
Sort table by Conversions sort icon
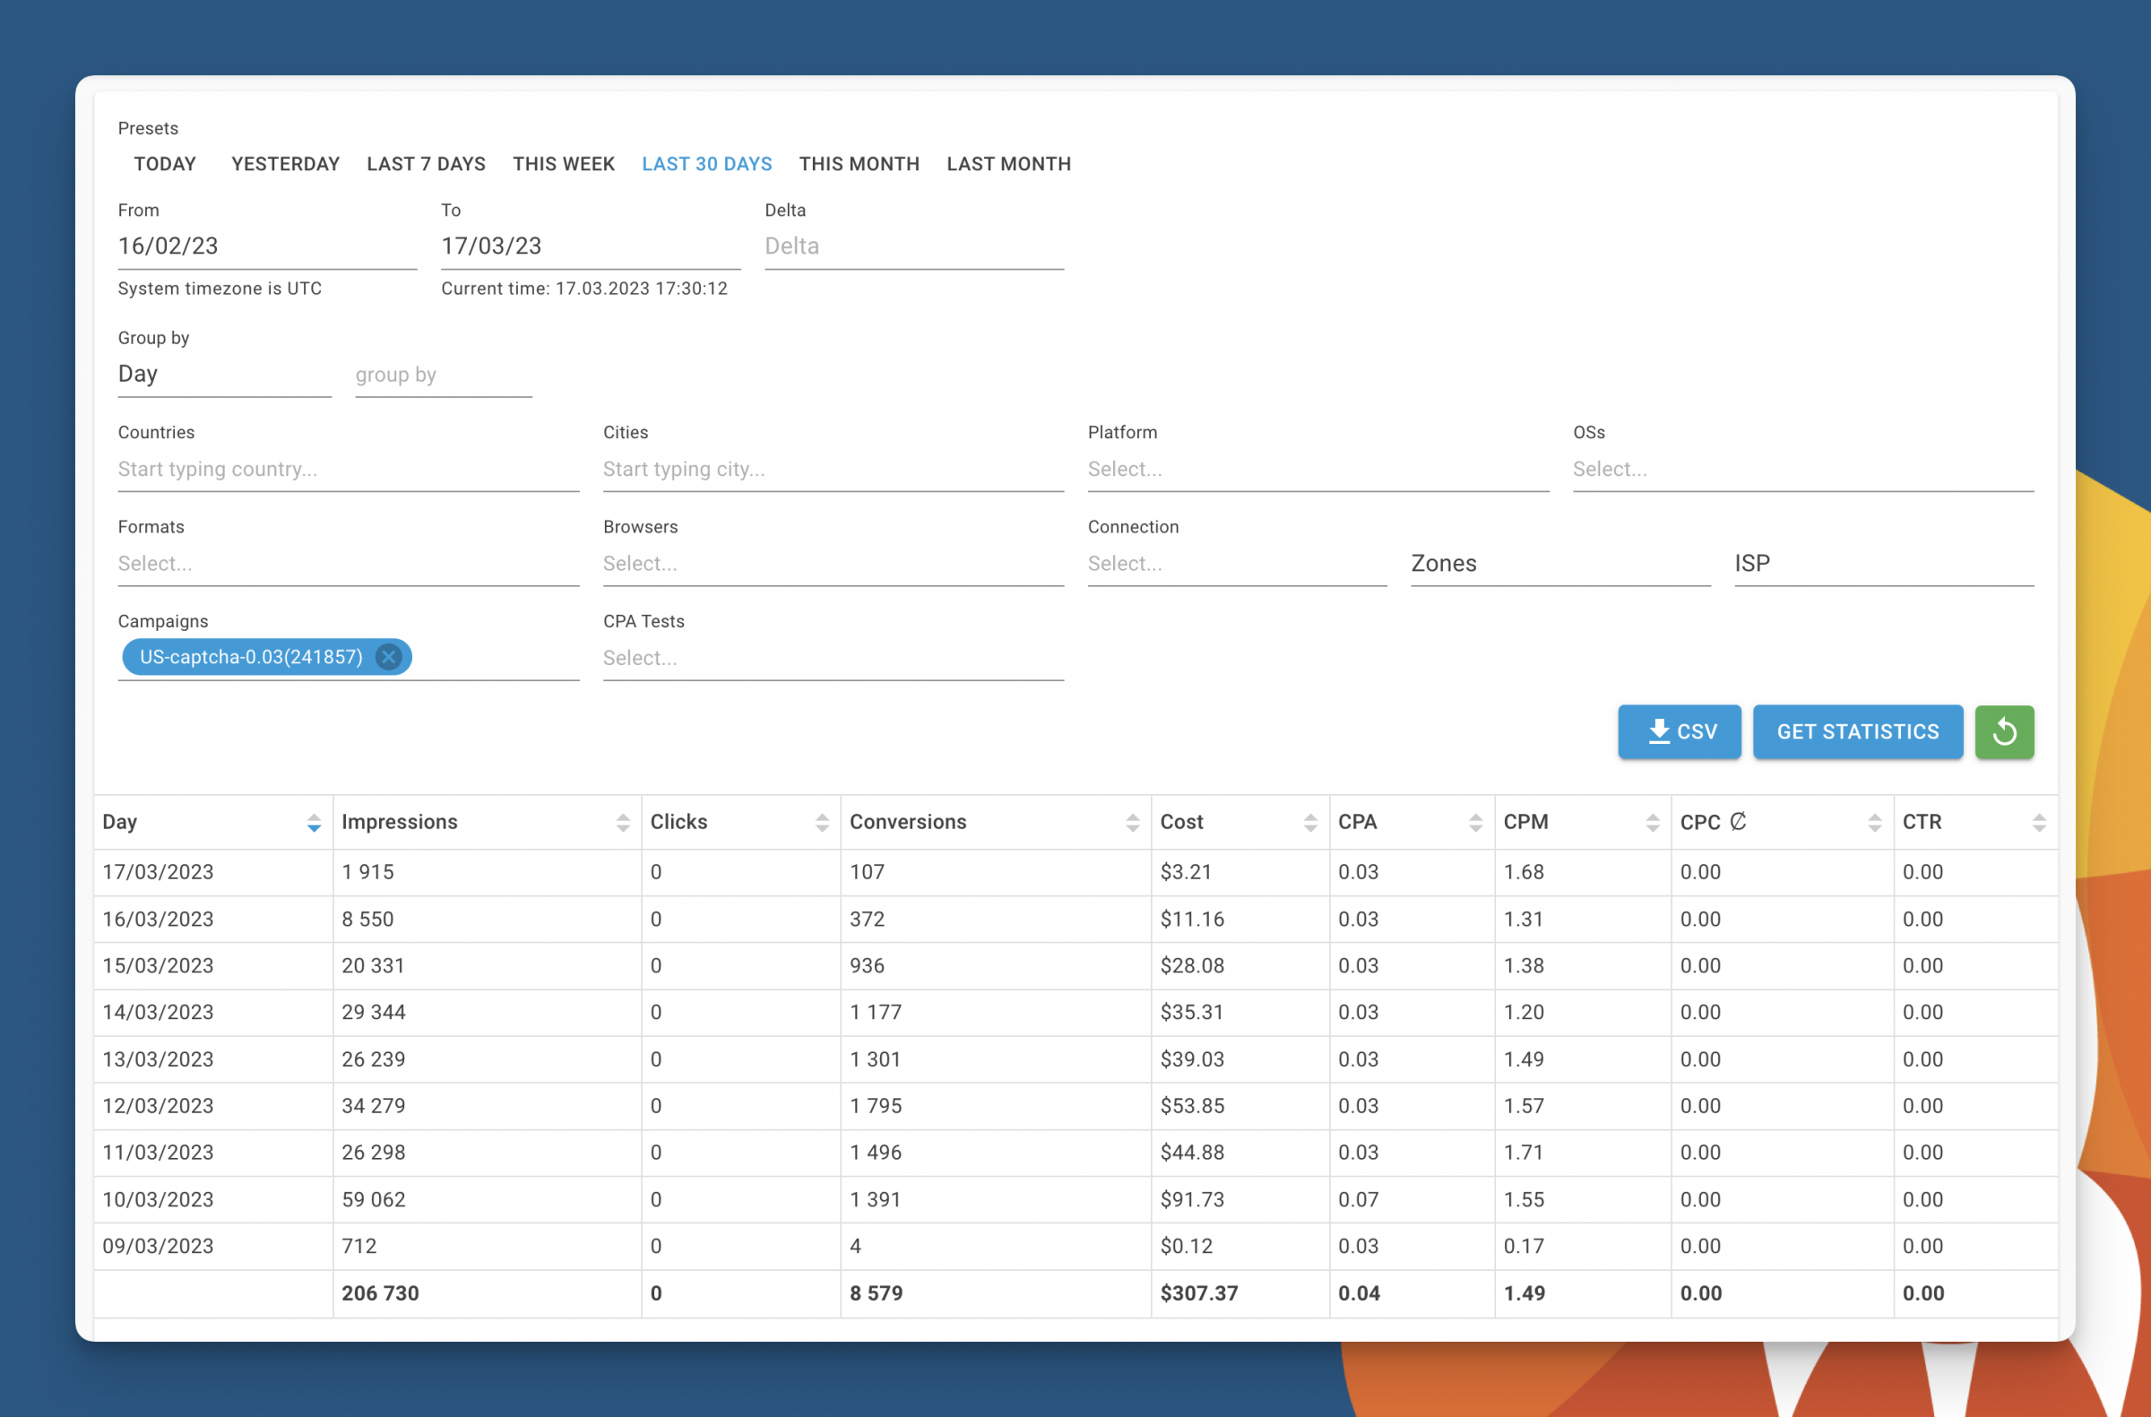click(1133, 823)
